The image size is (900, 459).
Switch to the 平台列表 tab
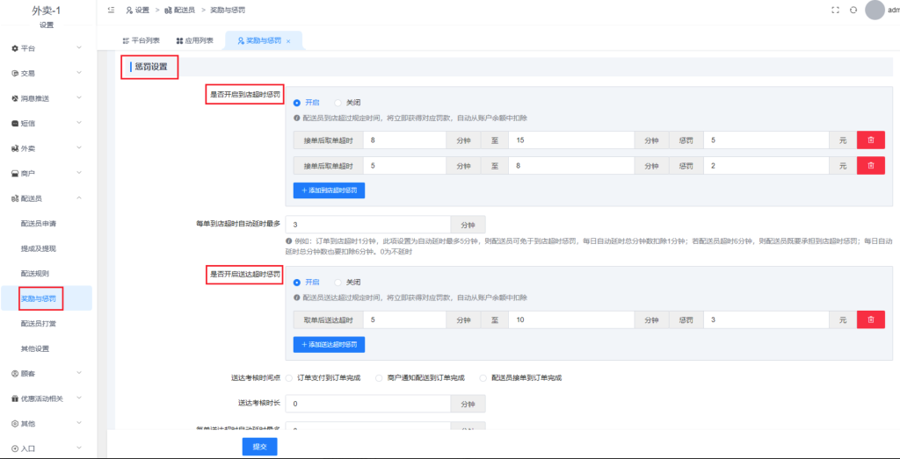click(x=141, y=41)
